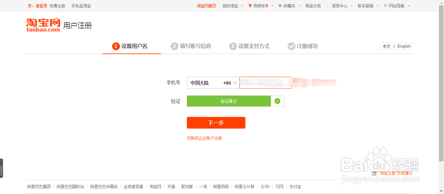Select the 注册成功 step tab

coord(303,46)
